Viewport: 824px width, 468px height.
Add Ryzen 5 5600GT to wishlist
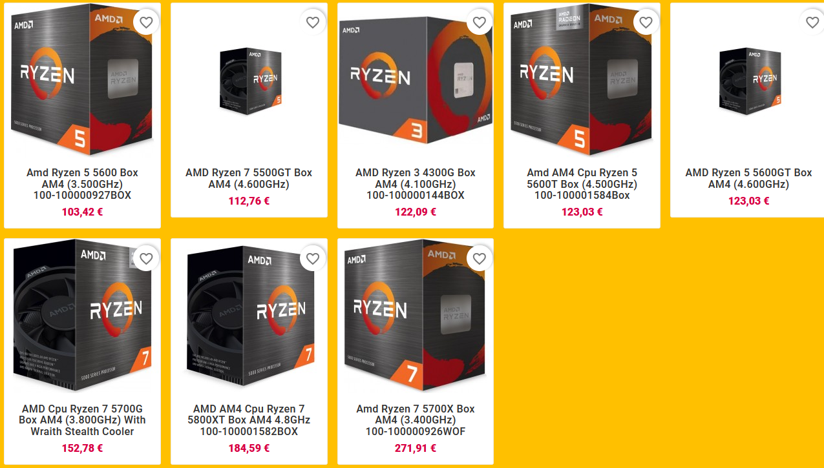[812, 23]
